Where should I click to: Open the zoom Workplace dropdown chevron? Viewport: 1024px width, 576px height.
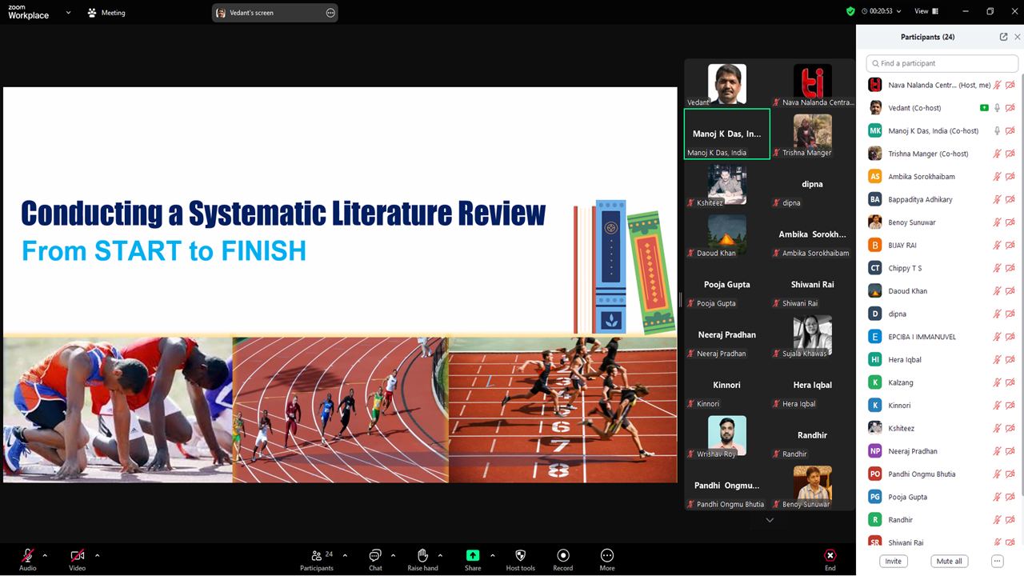(68, 13)
